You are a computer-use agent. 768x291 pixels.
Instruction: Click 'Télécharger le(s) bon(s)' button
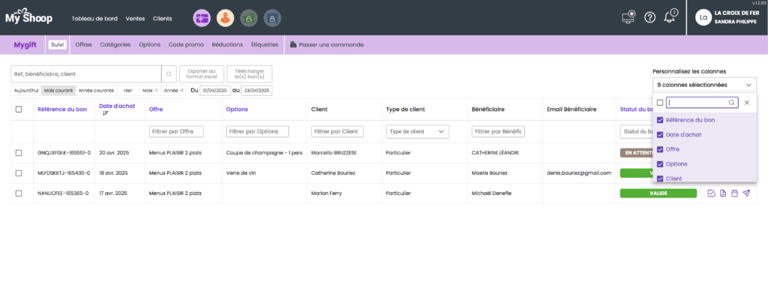[x=250, y=74]
